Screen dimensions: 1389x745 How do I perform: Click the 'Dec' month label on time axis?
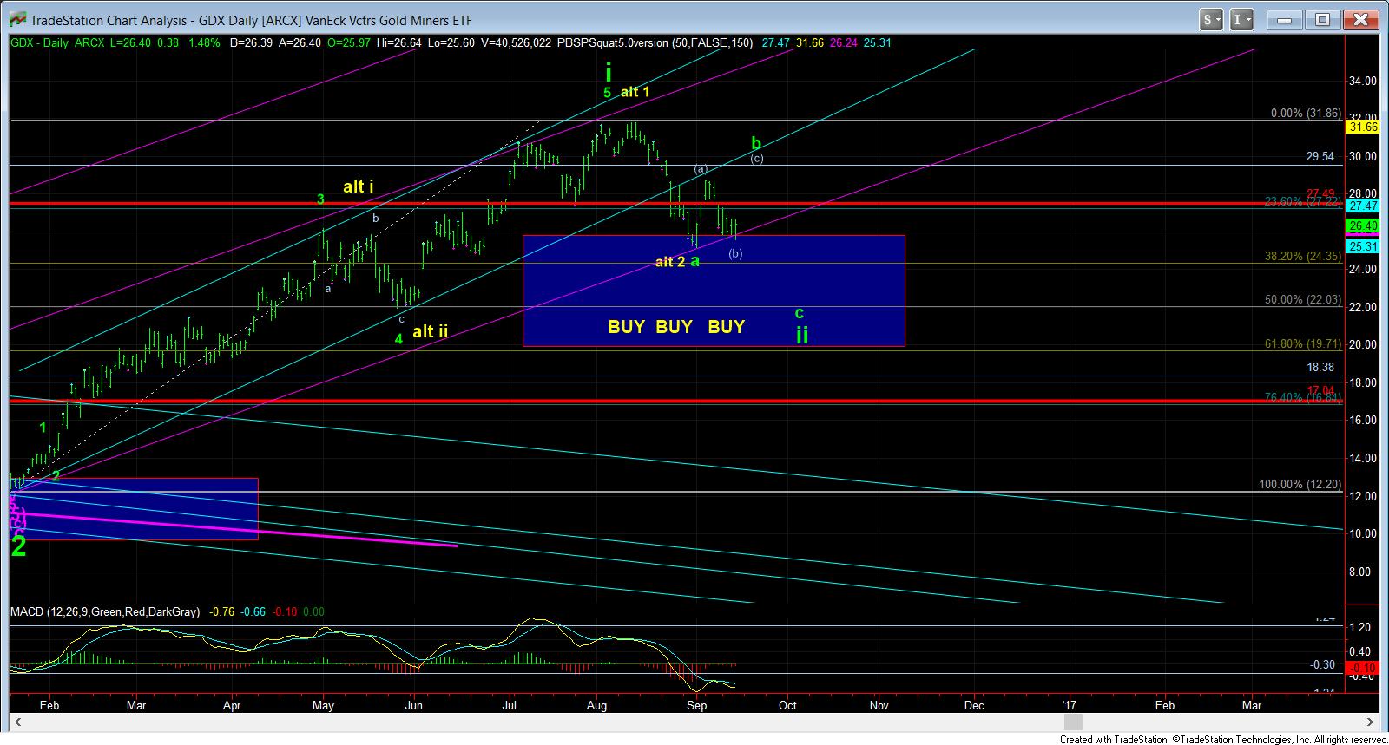tap(974, 706)
